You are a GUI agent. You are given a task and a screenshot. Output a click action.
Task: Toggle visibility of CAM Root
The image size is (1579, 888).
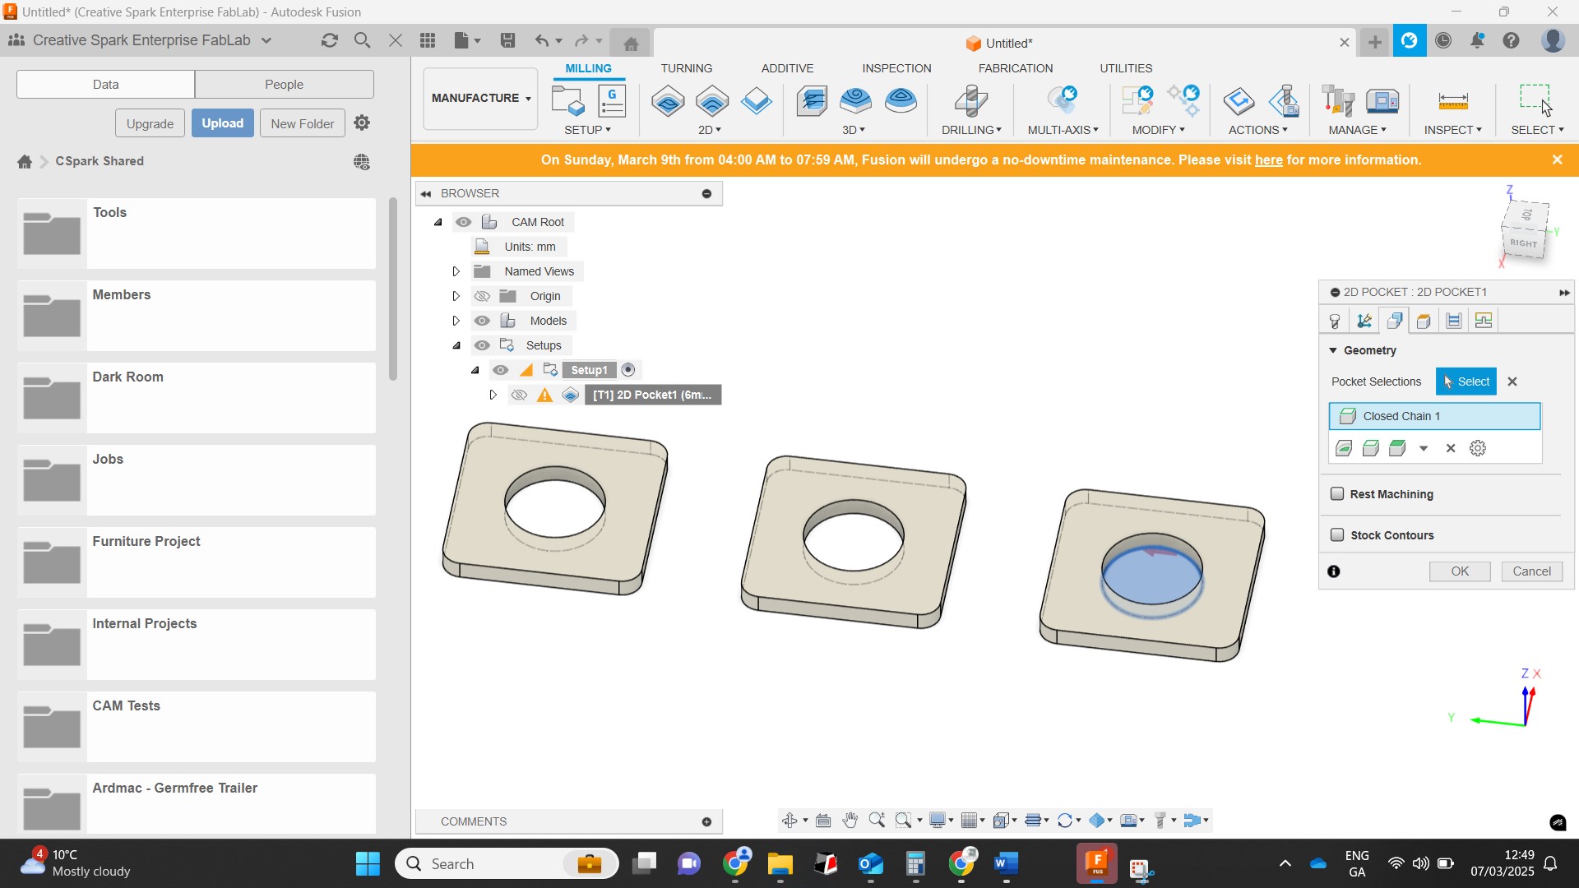(464, 222)
